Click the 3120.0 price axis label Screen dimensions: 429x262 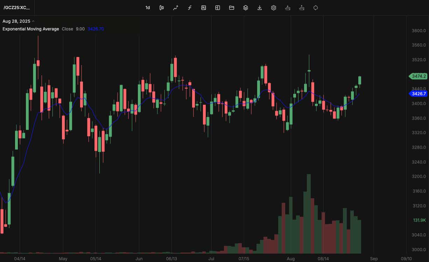coord(418,206)
